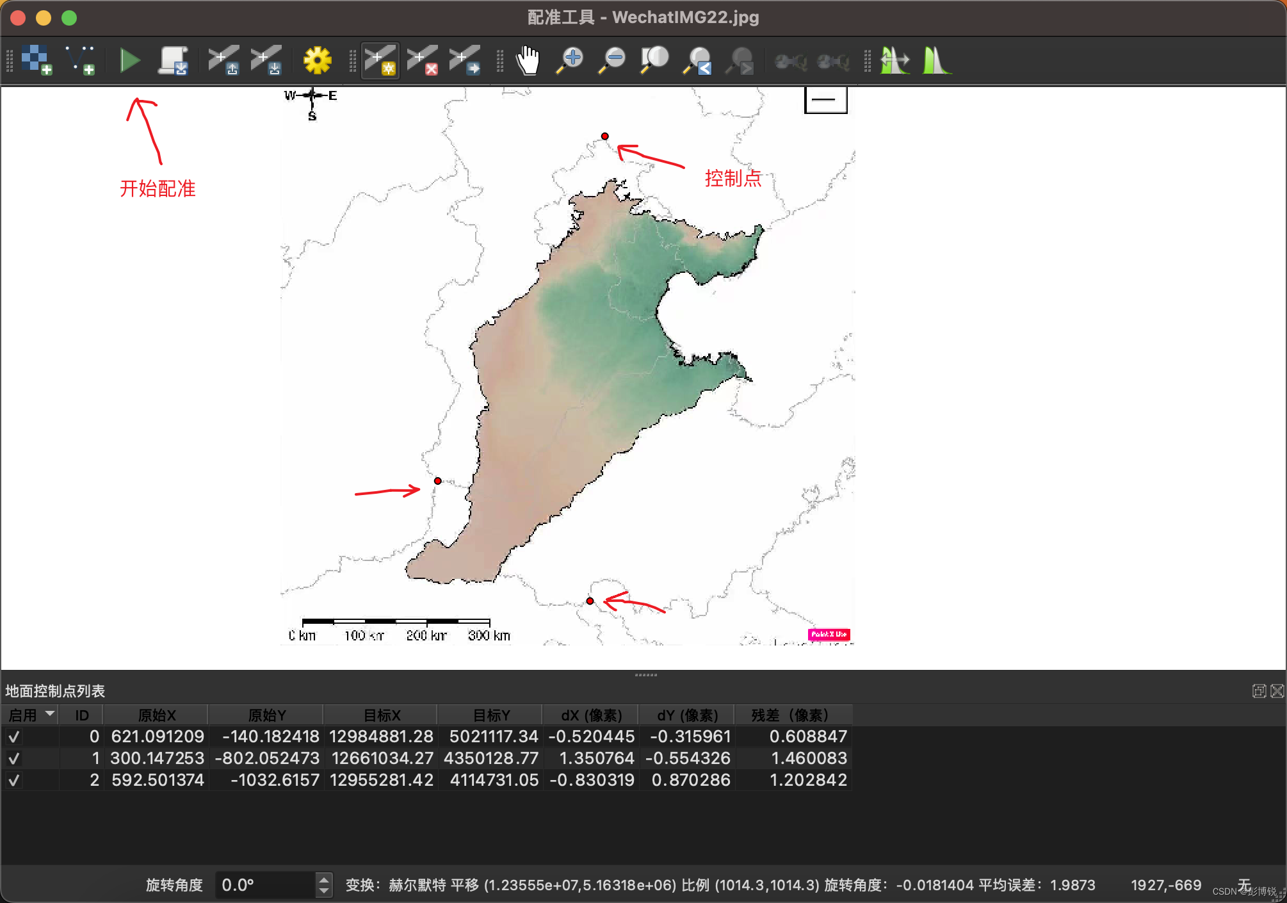Select the cell 5021117.34
1287x903 pixels.
click(490, 736)
